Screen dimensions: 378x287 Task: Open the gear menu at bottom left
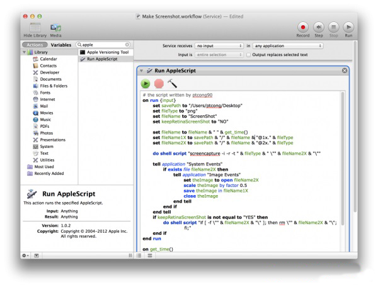pos(26,255)
